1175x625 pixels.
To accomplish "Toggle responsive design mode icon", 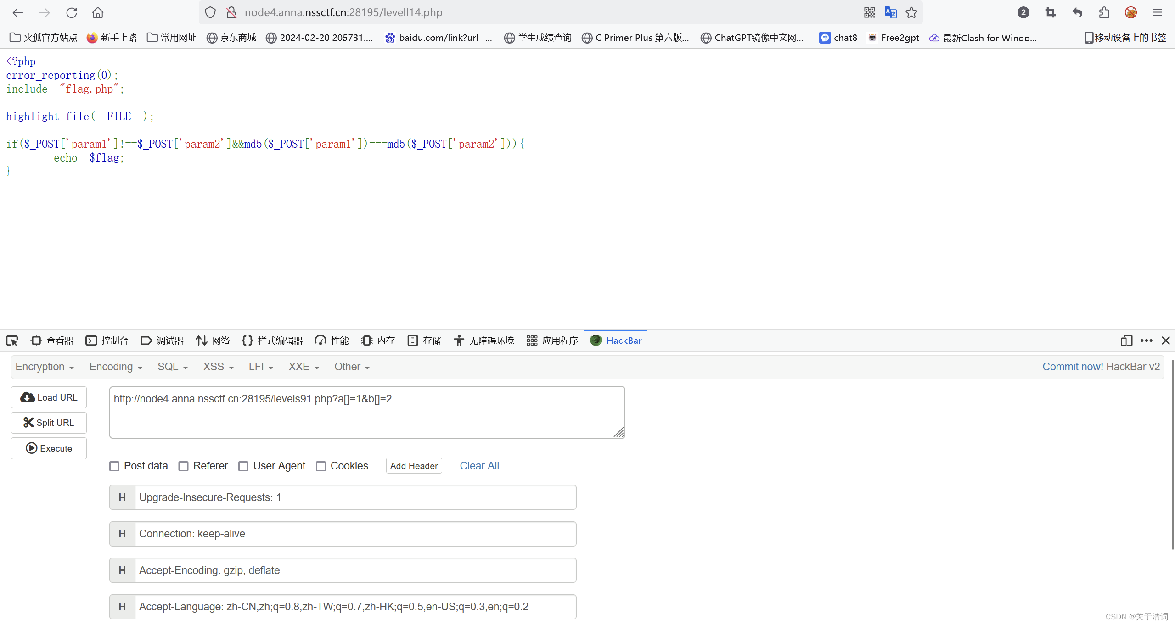I will [x=1126, y=340].
